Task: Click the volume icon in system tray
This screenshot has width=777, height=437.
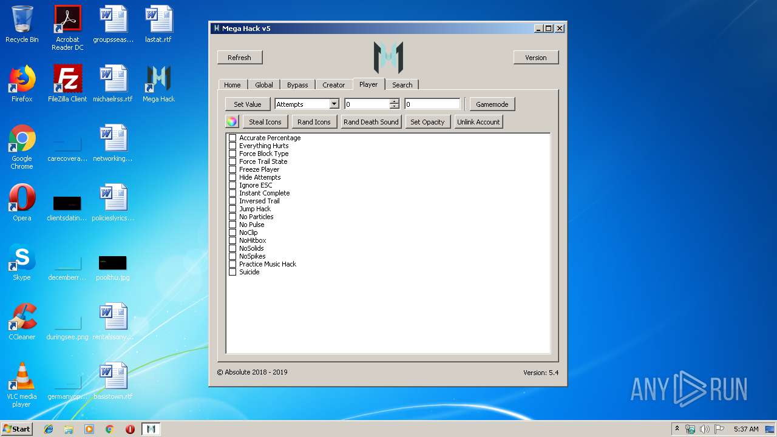Action: (x=705, y=429)
